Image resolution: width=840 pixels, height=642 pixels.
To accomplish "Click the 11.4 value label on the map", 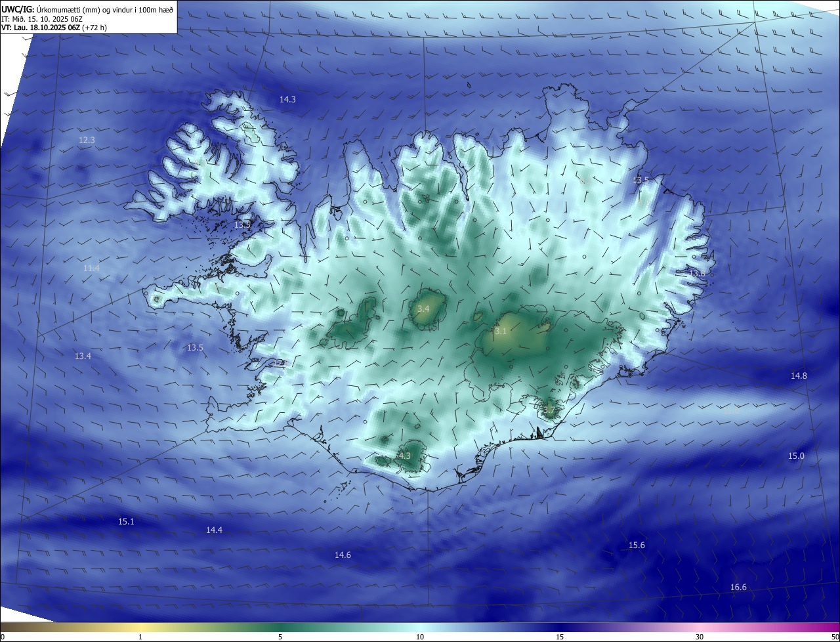I will [x=91, y=268].
